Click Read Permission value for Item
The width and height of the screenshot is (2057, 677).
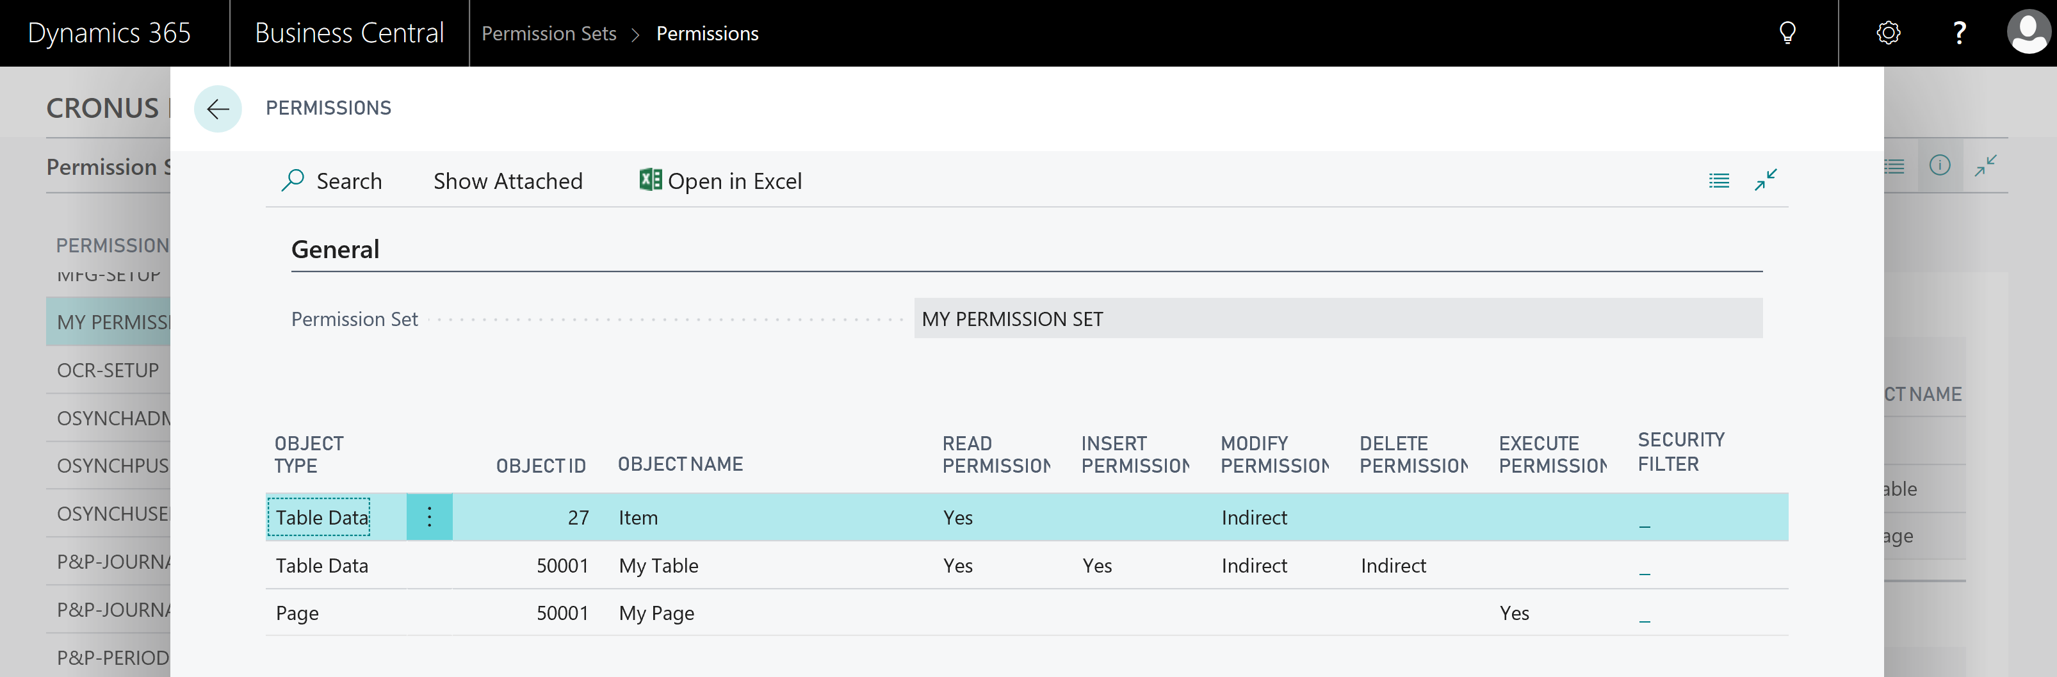[x=957, y=518]
